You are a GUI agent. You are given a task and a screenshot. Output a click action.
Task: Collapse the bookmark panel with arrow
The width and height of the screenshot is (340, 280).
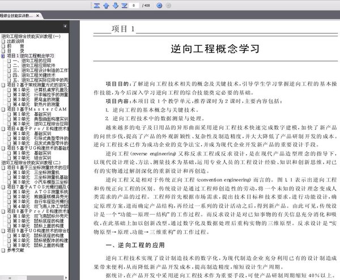65,26
